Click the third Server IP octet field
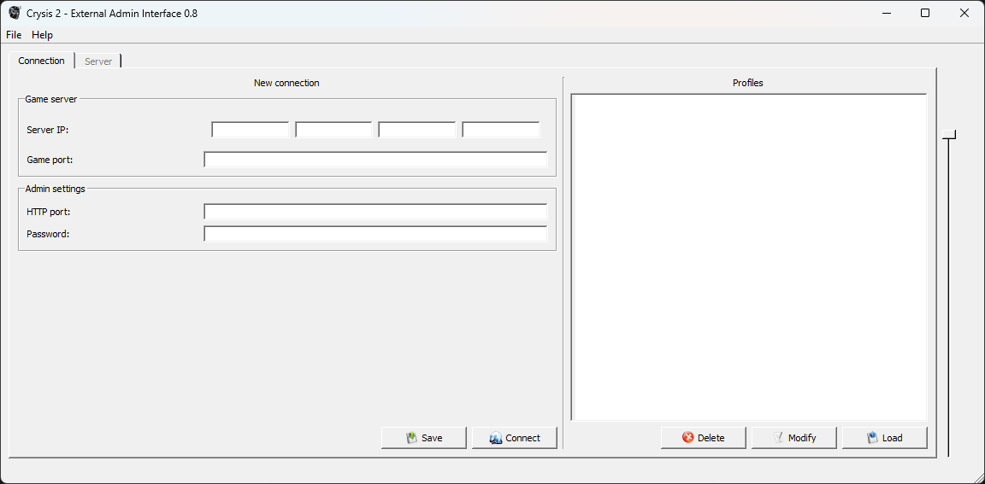The height and width of the screenshot is (484, 985). pyautogui.click(x=416, y=130)
